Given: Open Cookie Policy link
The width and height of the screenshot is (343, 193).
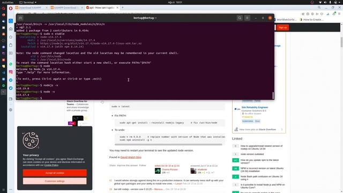Looking at the screenshot, I should pos(51,165).
